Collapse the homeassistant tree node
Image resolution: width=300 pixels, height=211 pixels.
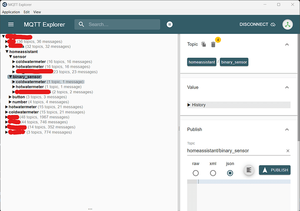point(7,52)
